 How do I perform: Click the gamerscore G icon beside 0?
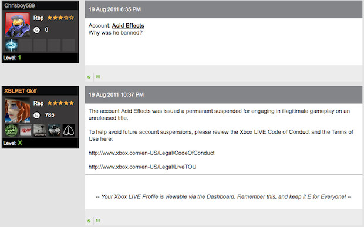tap(36, 30)
